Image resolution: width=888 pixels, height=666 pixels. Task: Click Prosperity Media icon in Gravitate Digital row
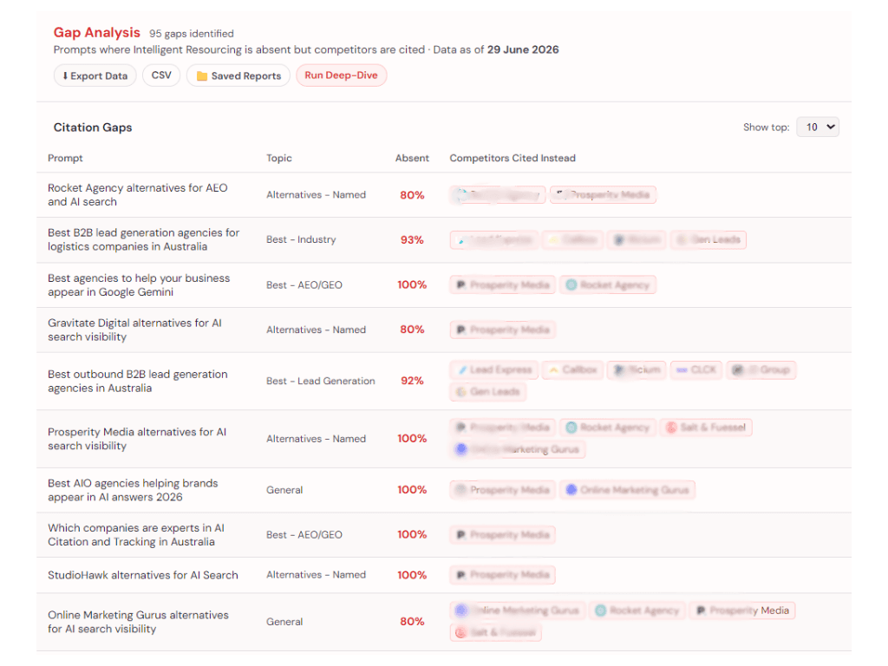click(461, 330)
